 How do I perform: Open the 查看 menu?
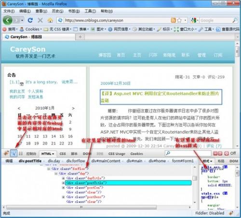[x=41, y=11]
